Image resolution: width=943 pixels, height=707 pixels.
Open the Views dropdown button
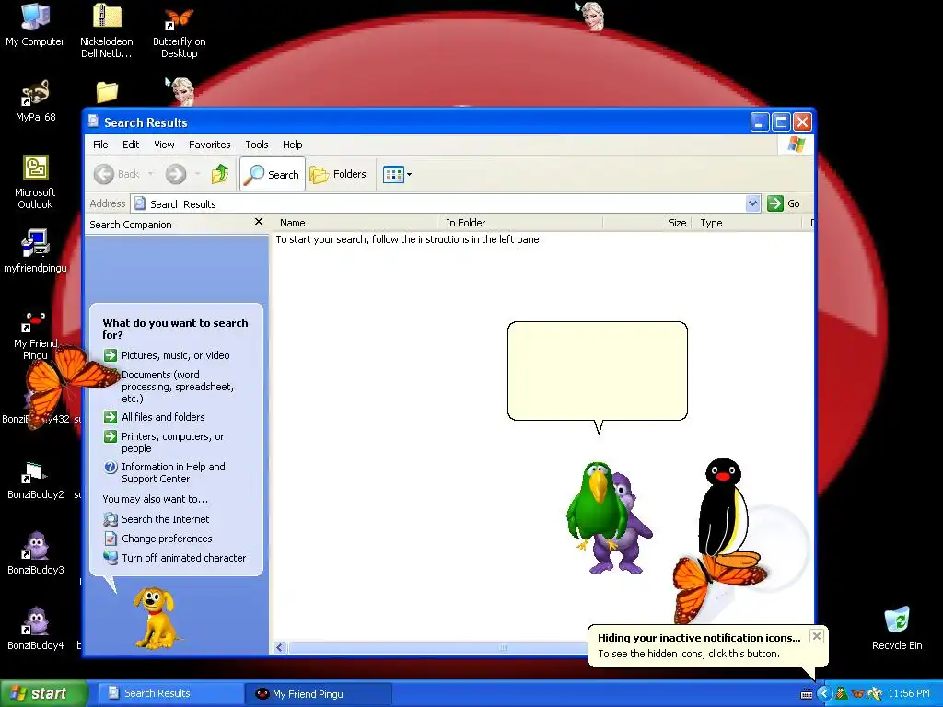click(x=398, y=175)
